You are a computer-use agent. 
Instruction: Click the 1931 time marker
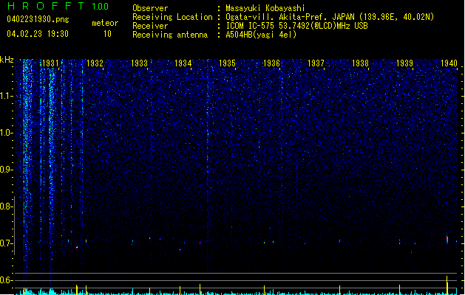pyautogui.click(x=50, y=63)
